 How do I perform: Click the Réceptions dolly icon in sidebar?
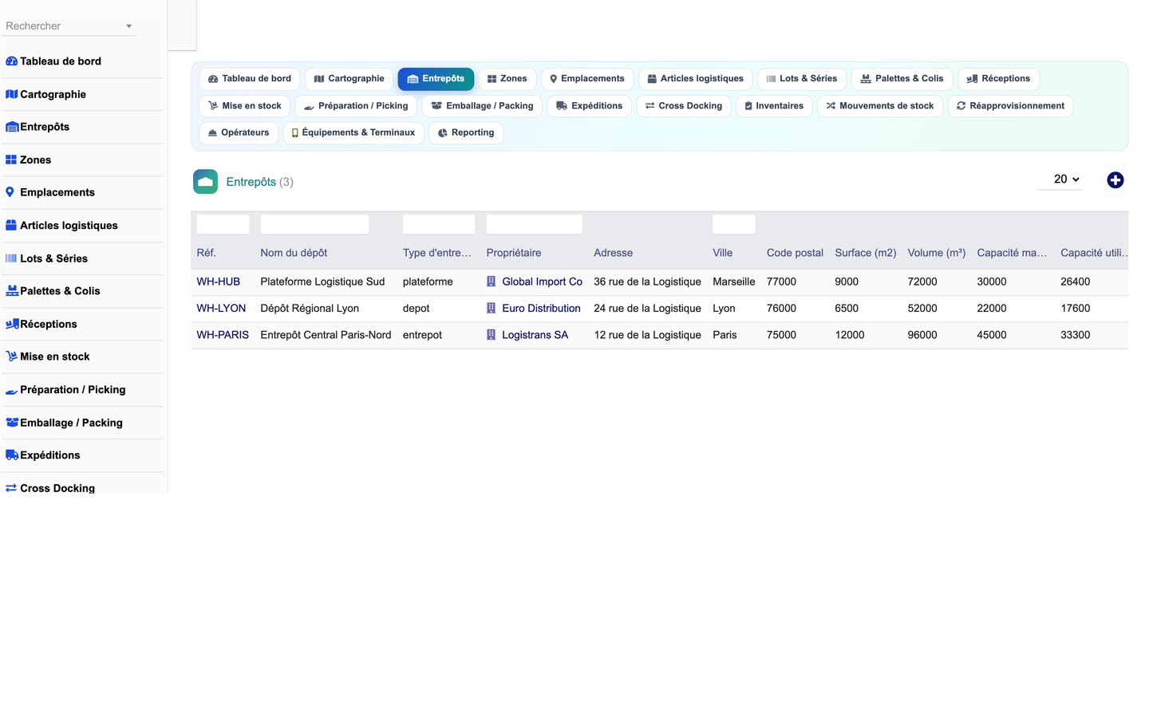point(12,324)
